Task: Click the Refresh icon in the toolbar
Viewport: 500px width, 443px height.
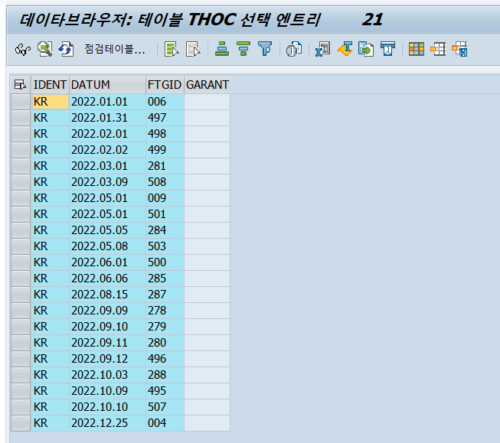Action: 66,50
